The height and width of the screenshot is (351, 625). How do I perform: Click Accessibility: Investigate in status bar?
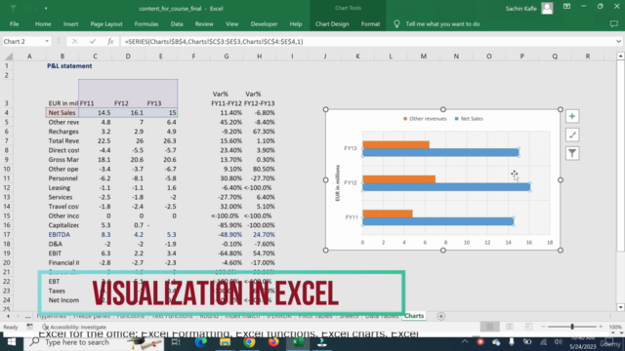point(74,327)
